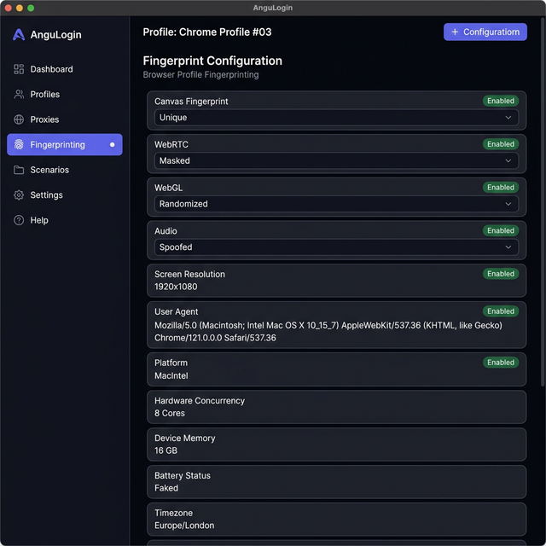Click the Europe/London timezone value
The width and height of the screenshot is (546, 546).
pos(184,526)
